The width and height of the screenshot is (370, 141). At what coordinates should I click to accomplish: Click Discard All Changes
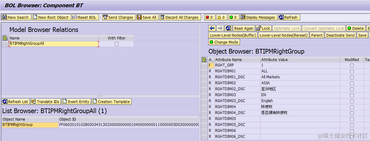(180, 18)
